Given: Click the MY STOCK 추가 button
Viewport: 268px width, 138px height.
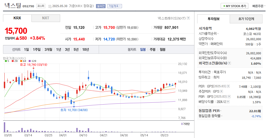Looking at the screenshot, I should (x=235, y=6).
